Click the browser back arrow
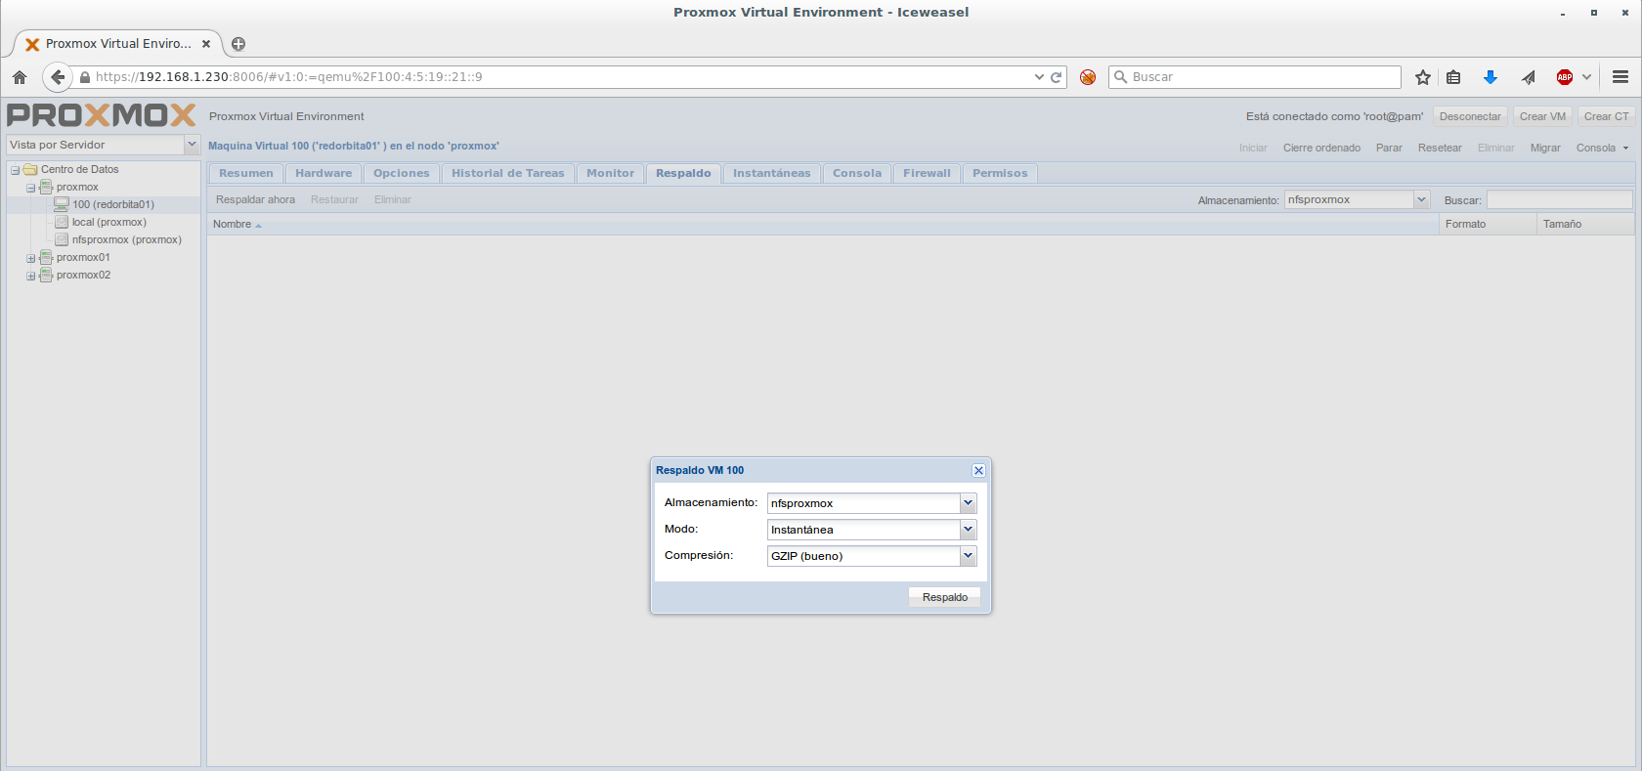 tap(58, 77)
